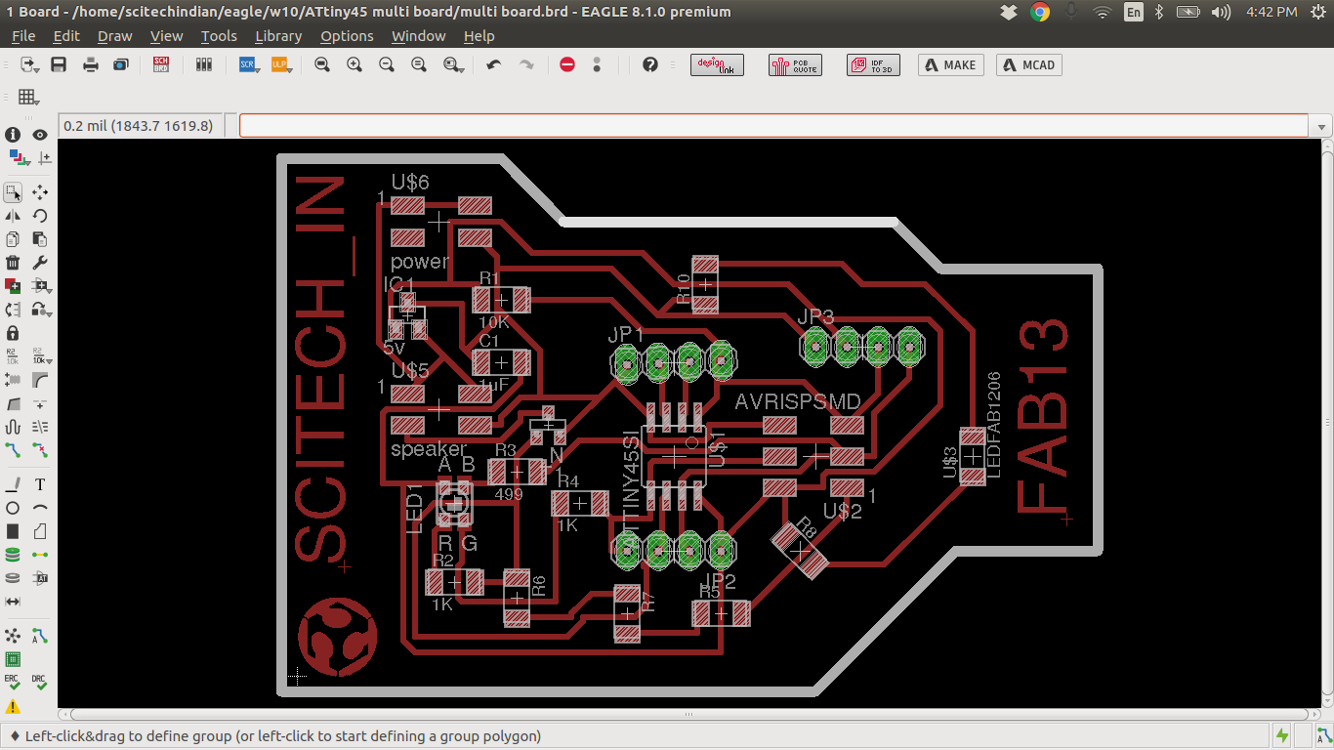Image resolution: width=1334 pixels, height=750 pixels.
Task: Switch to schematic with SCH/BRD icon
Action: point(161,65)
